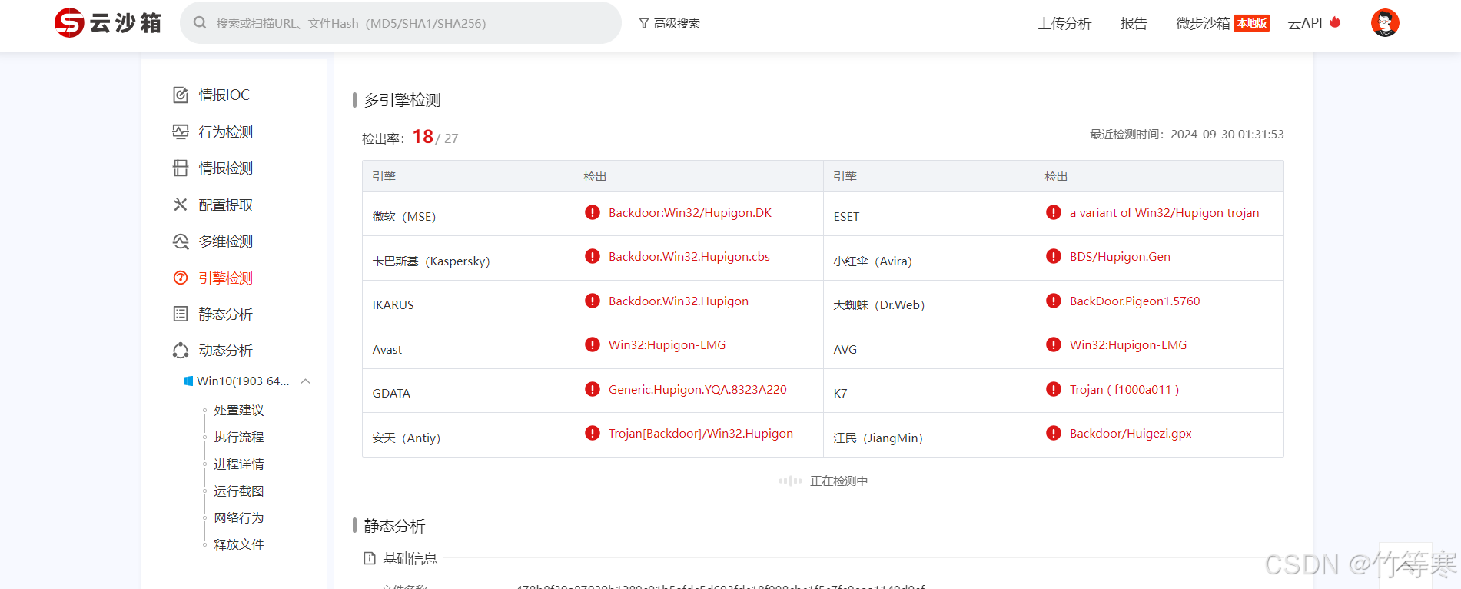Image resolution: width=1461 pixels, height=589 pixels.
Task: Go to 上传分析 in top navigation
Action: pyautogui.click(x=1064, y=24)
